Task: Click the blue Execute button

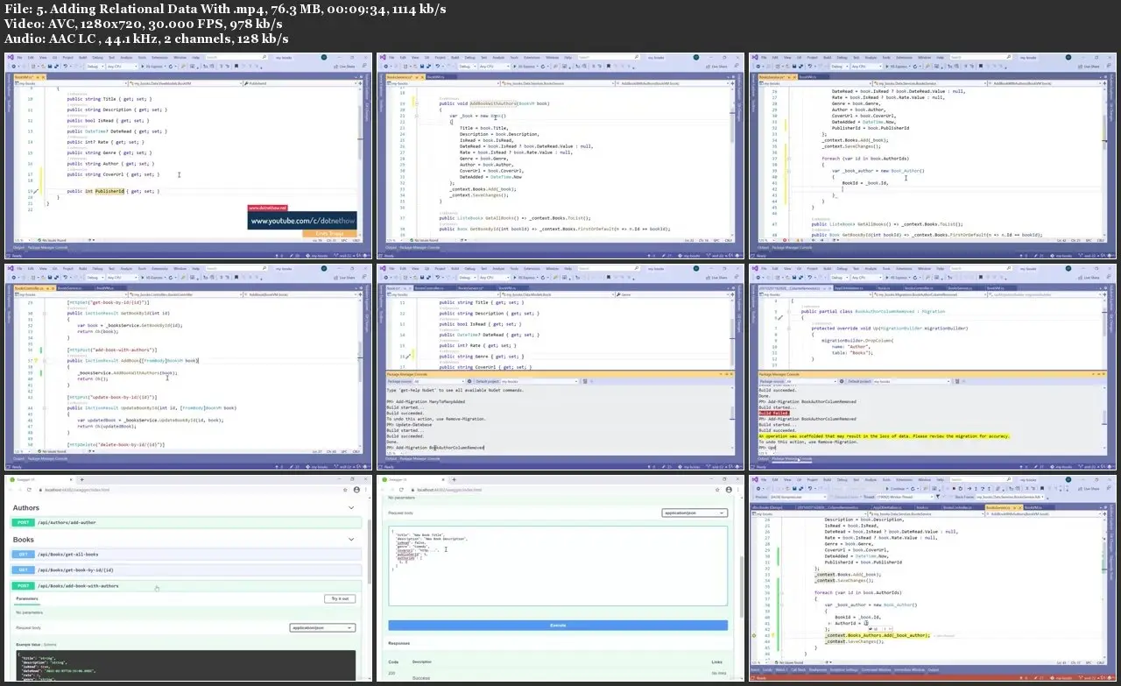Action: coord(558,626)
